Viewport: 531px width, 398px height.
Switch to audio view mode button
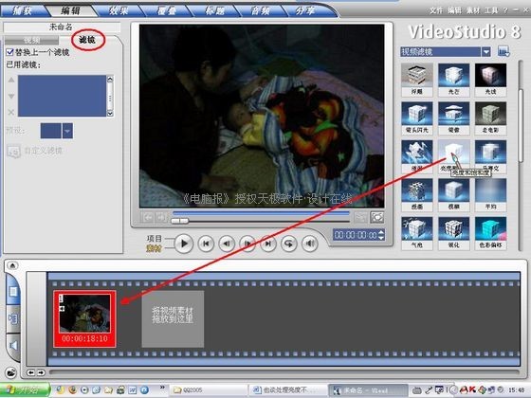point(13,345)
